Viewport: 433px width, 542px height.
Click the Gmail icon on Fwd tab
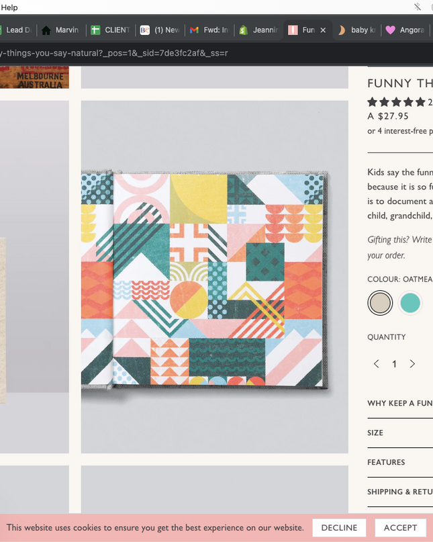pos(194,30)
